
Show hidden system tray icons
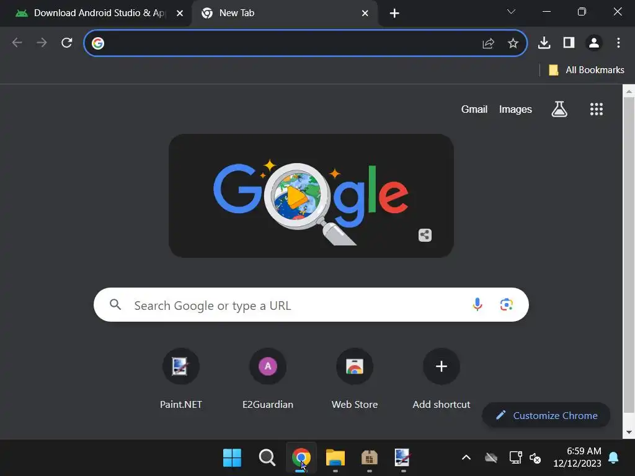[466, 458]
